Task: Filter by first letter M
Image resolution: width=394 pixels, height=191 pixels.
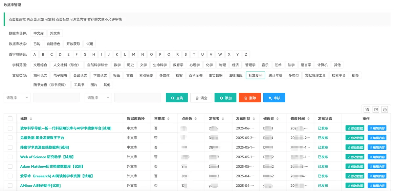Action: coord(133,54)
